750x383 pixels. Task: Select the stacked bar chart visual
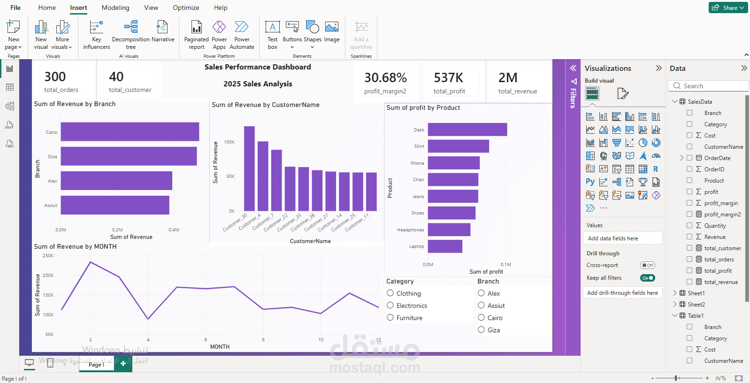click(590, 116)
